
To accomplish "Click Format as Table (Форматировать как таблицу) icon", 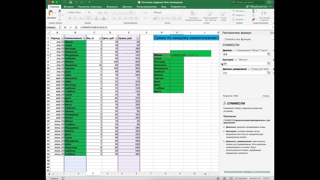I will coord(210,13).
